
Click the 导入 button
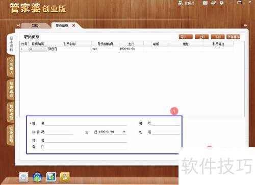[x=186, y=37]
